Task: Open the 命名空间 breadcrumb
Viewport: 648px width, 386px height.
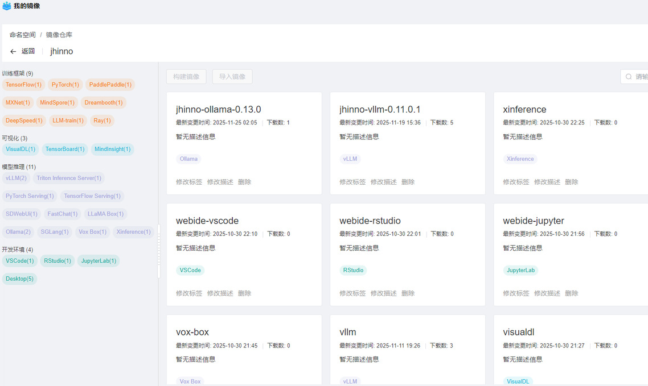Action: 22,35
